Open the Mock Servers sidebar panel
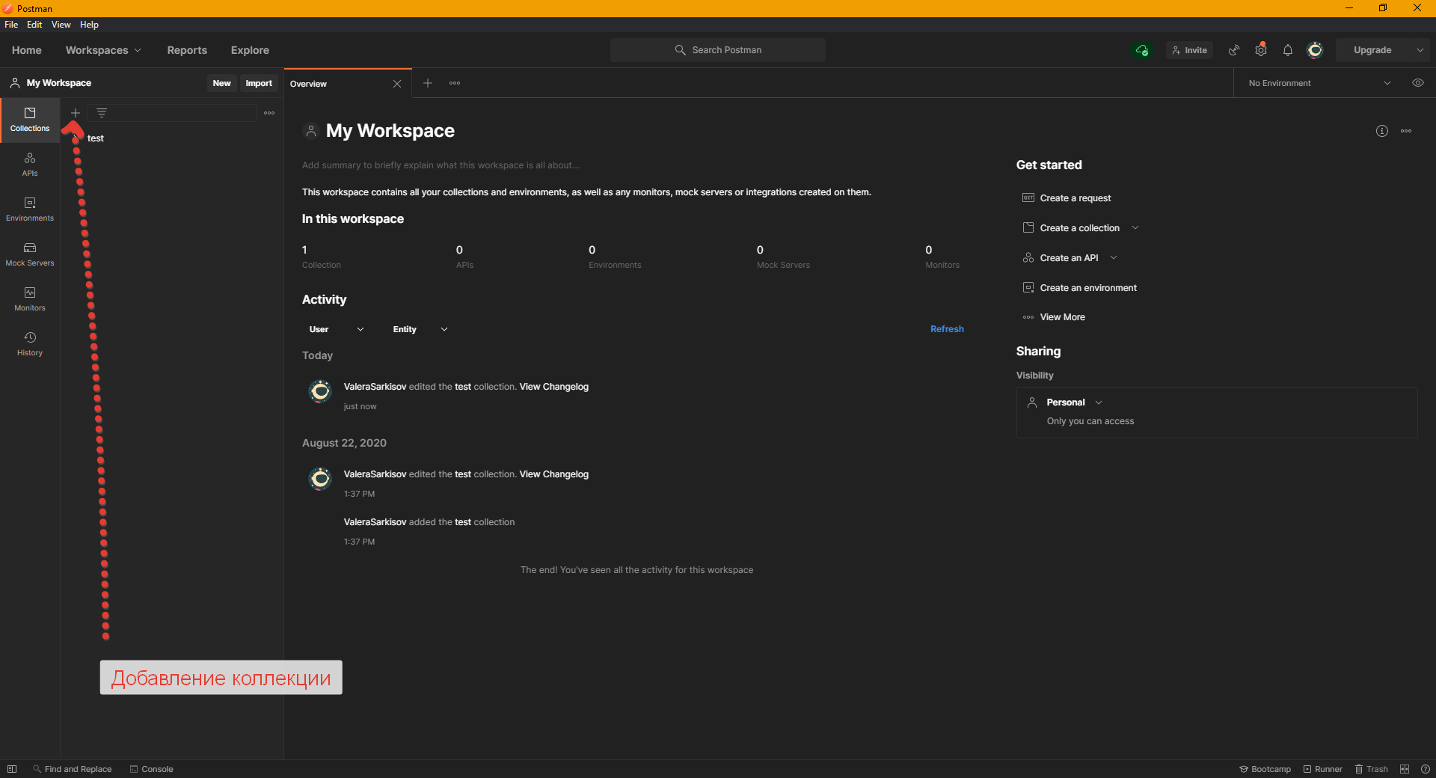The width and height of the screenshot is (1436, 778). point(30,254)
